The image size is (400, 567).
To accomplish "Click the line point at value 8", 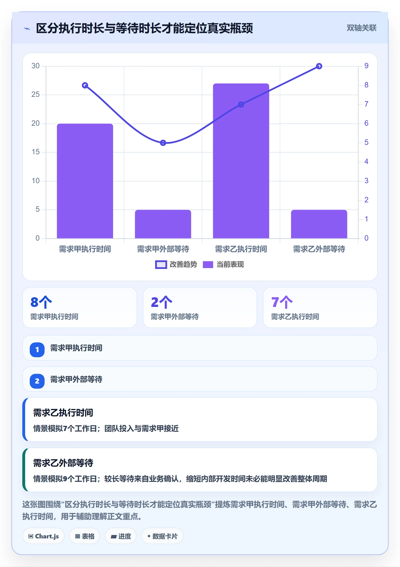I will click(x=85, y=85).
